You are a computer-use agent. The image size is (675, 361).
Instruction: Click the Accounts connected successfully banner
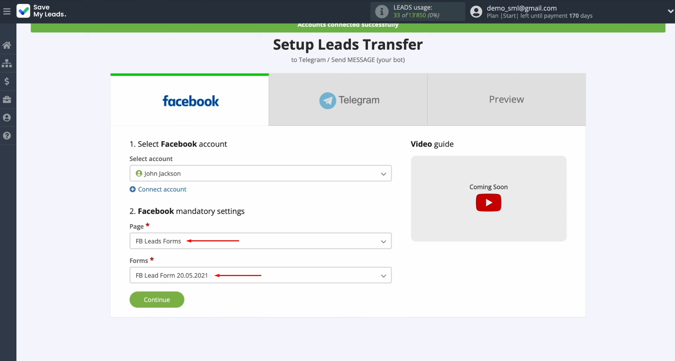(x=348, y=27)
